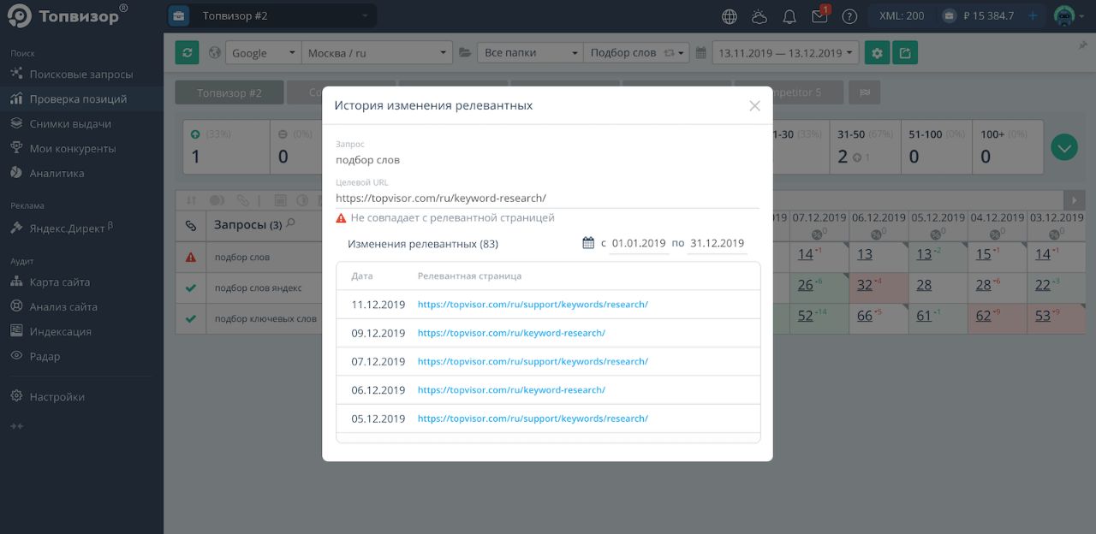This screenshot has height=534, width=1096.
Task: Expand the green round chevron button
Action: click(1064, 147)
